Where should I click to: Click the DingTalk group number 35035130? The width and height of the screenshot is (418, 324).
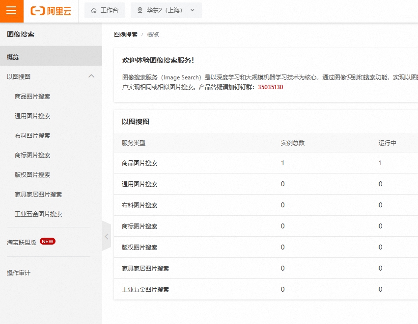point(270,87)
